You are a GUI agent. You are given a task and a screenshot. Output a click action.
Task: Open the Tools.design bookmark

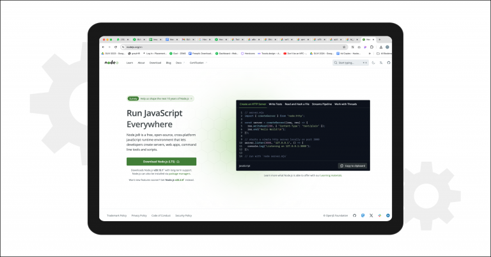269,54
